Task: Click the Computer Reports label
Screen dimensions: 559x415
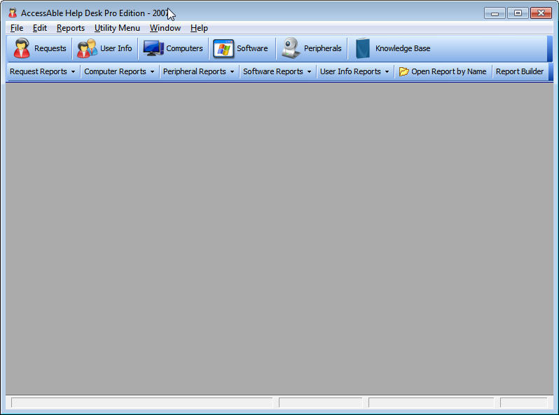Action: click(115, 71)
